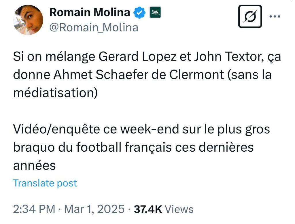Click the word médiatisation) in the post
Screen dimensions: 295x224
[55, 93]
